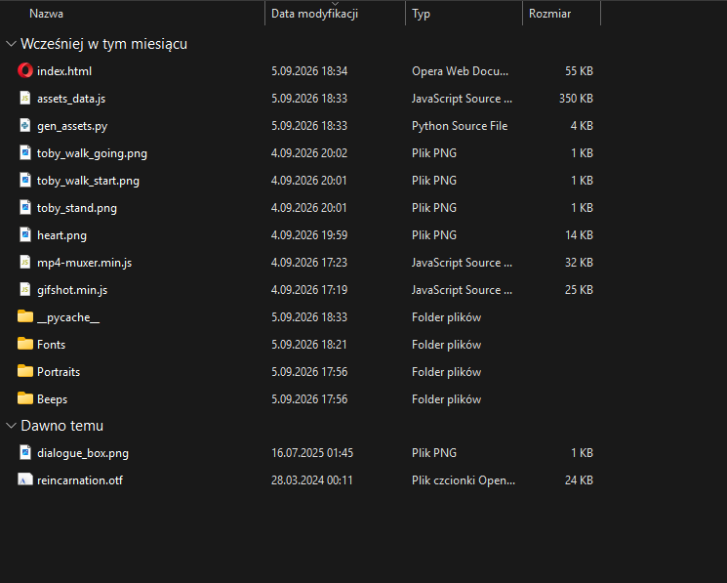The image size is (727, 583).
Task: Click the 32 KB size cell
Action: [579, 263]
